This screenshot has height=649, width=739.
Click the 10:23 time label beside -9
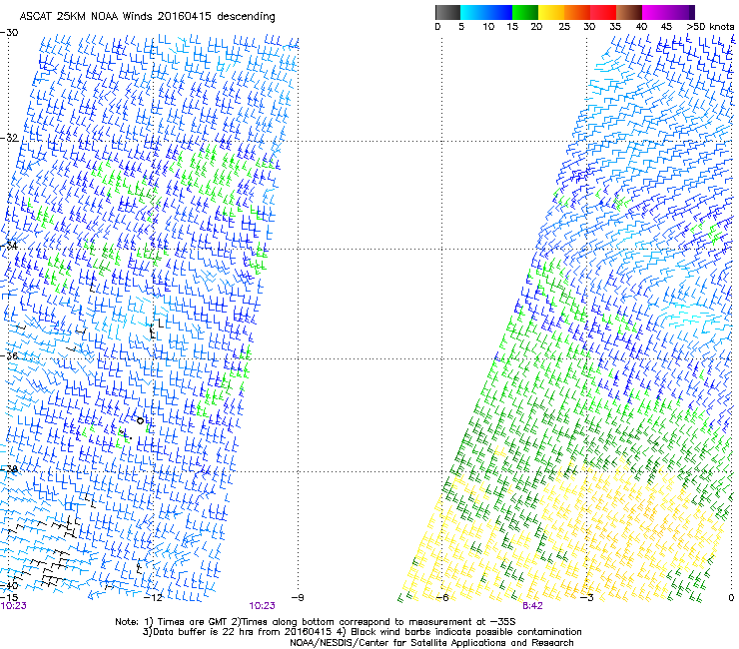click(x=262, y=606)
